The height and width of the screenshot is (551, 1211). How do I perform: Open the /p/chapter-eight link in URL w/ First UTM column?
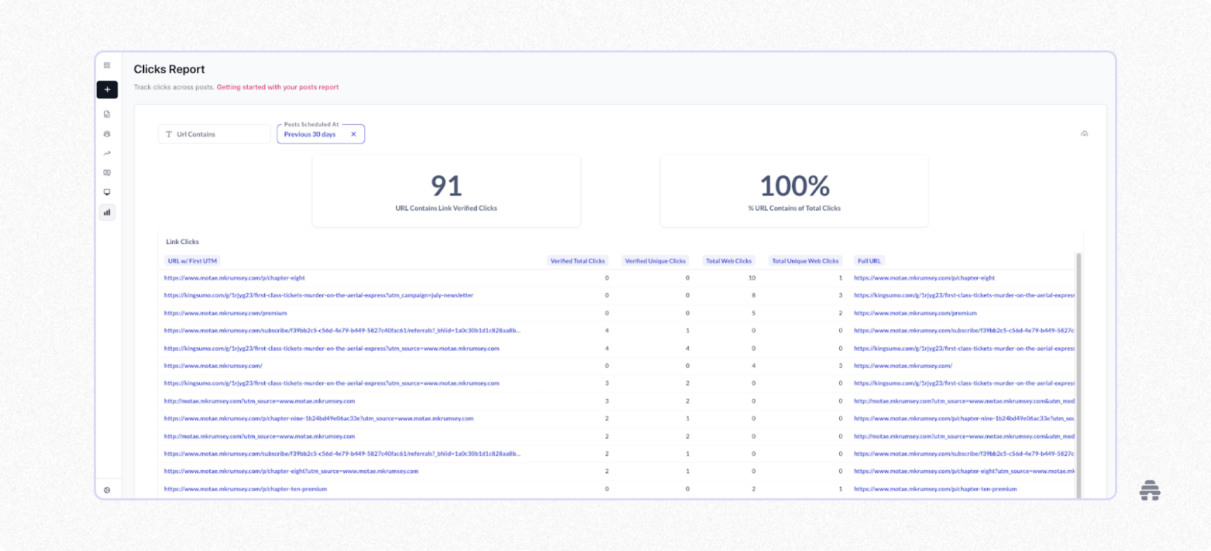click(x=235, y=278)
